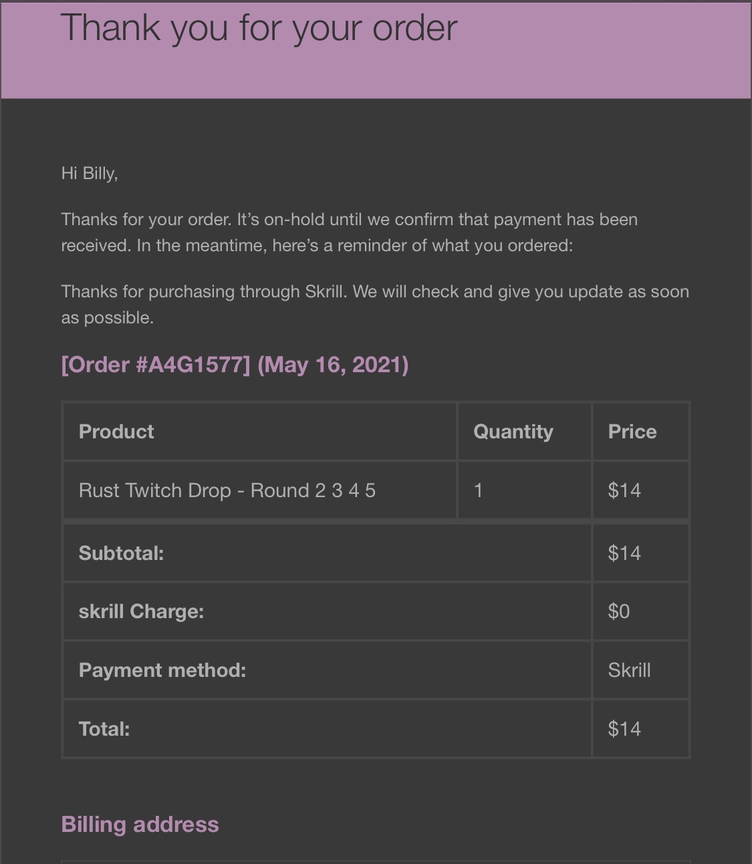The image size is (752, 864).
Task: Click the Total $14 amount
Action: pos(624,728)
